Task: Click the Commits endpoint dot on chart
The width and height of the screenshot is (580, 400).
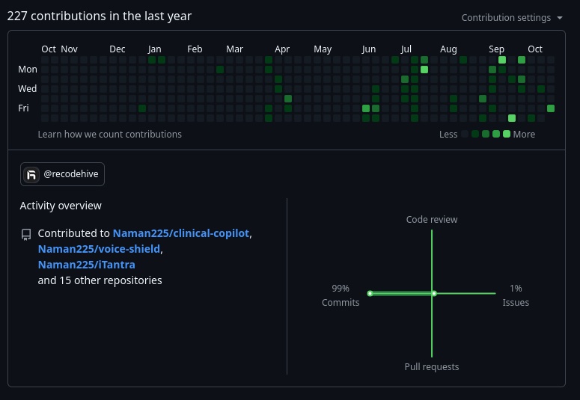Action: [x=370, y=294]
